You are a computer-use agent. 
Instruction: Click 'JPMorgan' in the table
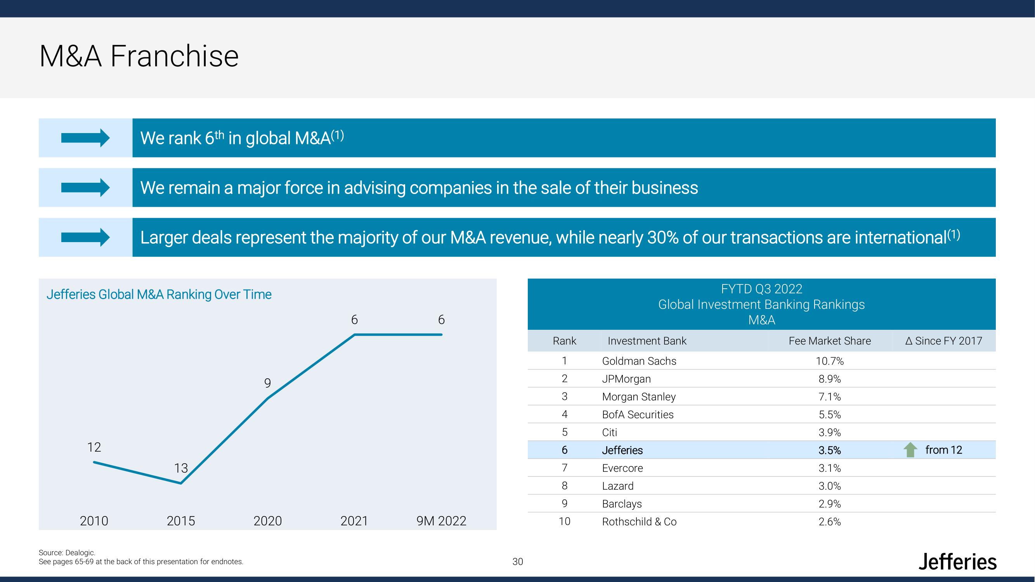626,379
